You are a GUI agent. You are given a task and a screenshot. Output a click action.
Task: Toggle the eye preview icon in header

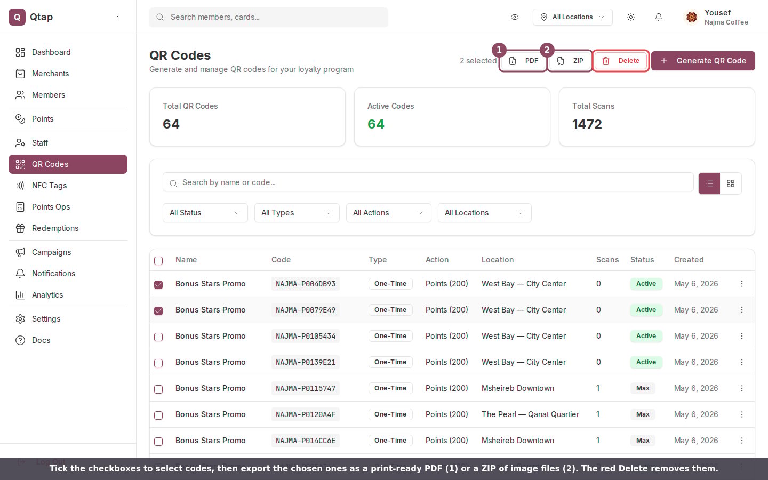pyautogui.click(x=515, y=17)
